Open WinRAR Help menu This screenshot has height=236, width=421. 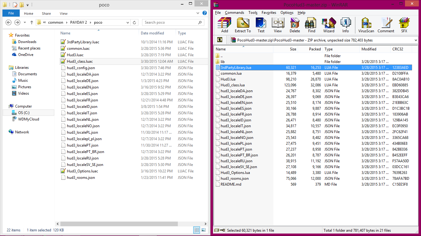point(301,13)
